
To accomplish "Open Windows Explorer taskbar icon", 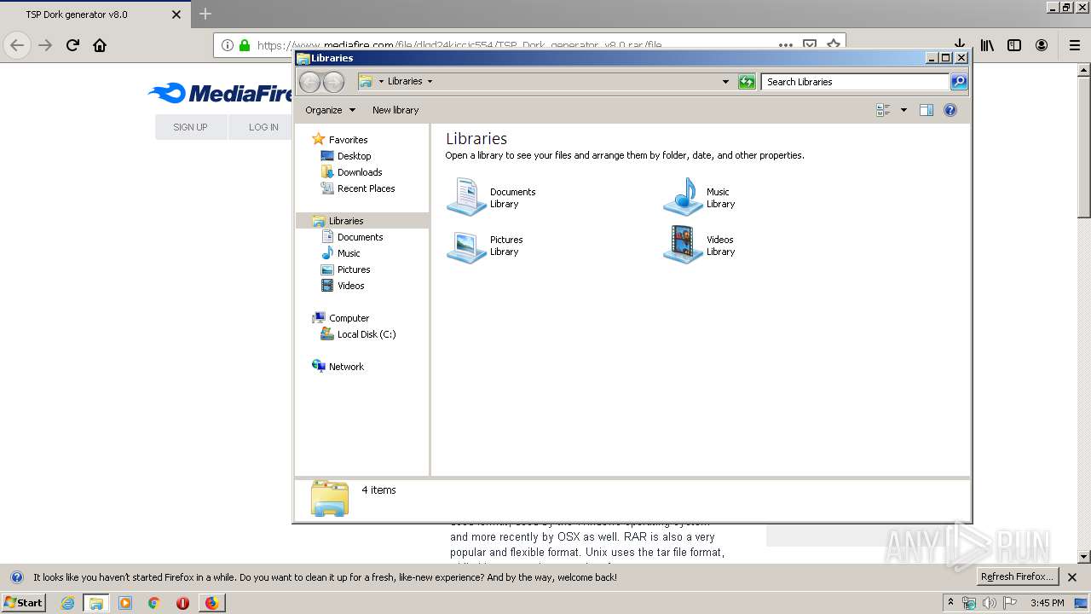I will [x=96, y=603].
